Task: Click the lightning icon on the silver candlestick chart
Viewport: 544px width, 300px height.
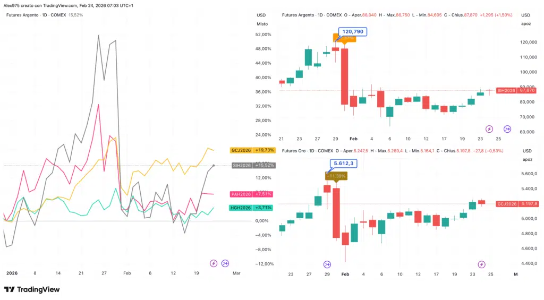Action: click(490, 128)
